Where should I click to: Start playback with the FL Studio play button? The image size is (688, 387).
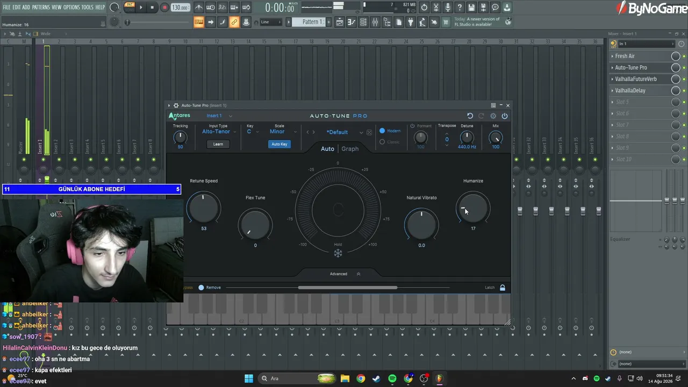point(141,8)
